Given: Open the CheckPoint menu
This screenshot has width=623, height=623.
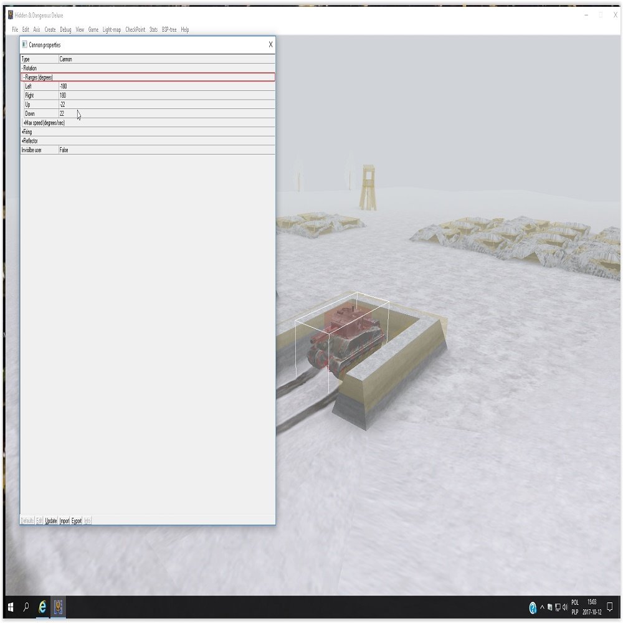Looking at the screenshot, I should [135, 29].
